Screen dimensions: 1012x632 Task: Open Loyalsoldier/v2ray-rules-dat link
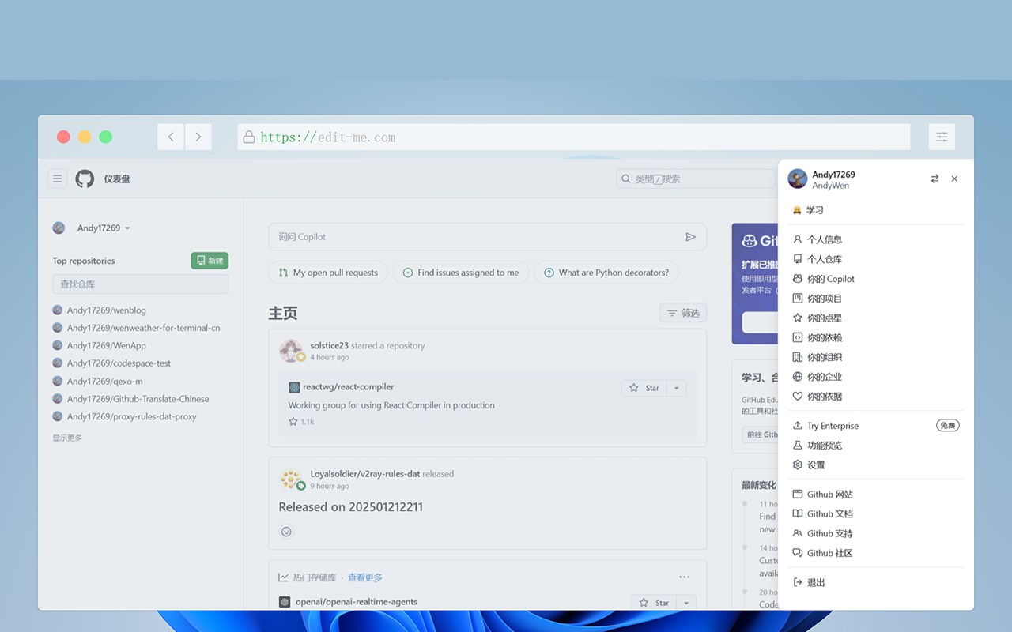pos(365,474)
